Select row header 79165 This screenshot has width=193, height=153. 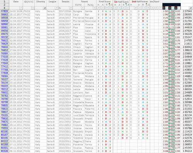click(x=4, y=115)
